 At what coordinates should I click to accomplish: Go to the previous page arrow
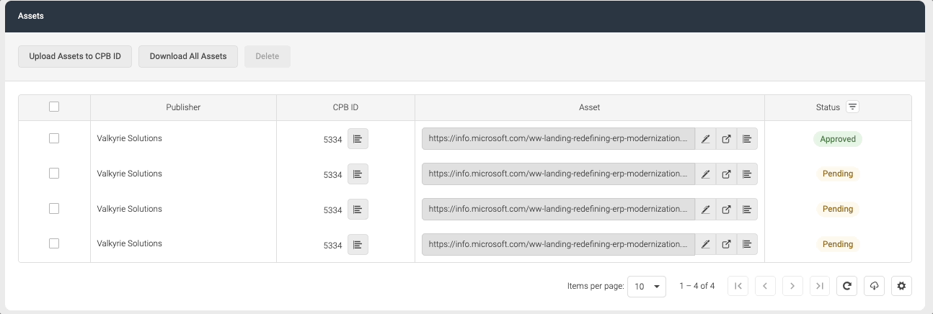click(765, 286)
